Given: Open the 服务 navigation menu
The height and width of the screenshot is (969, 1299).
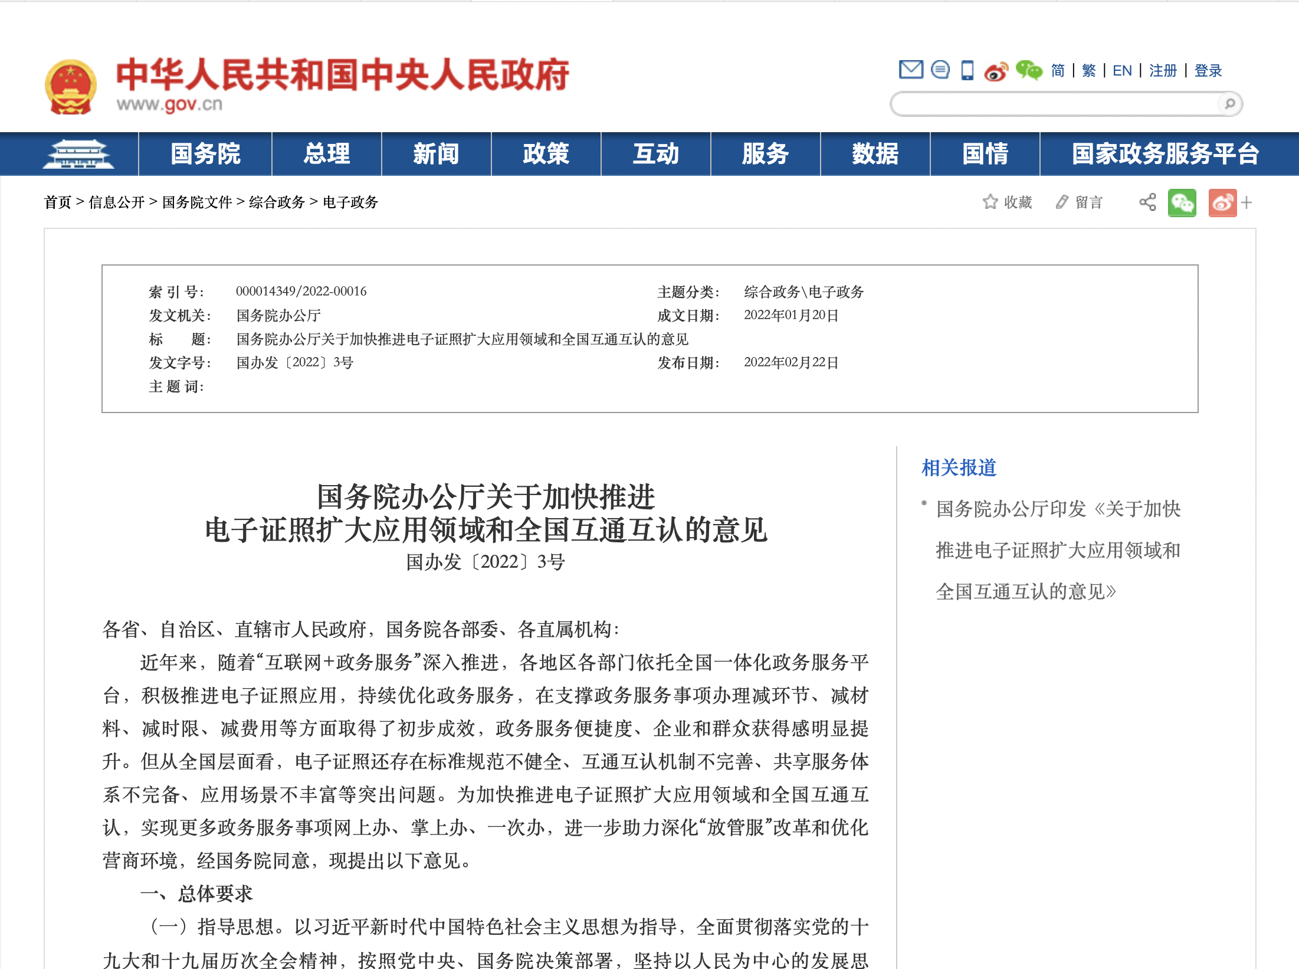Looking at the screenshot, I should [766, 154].
